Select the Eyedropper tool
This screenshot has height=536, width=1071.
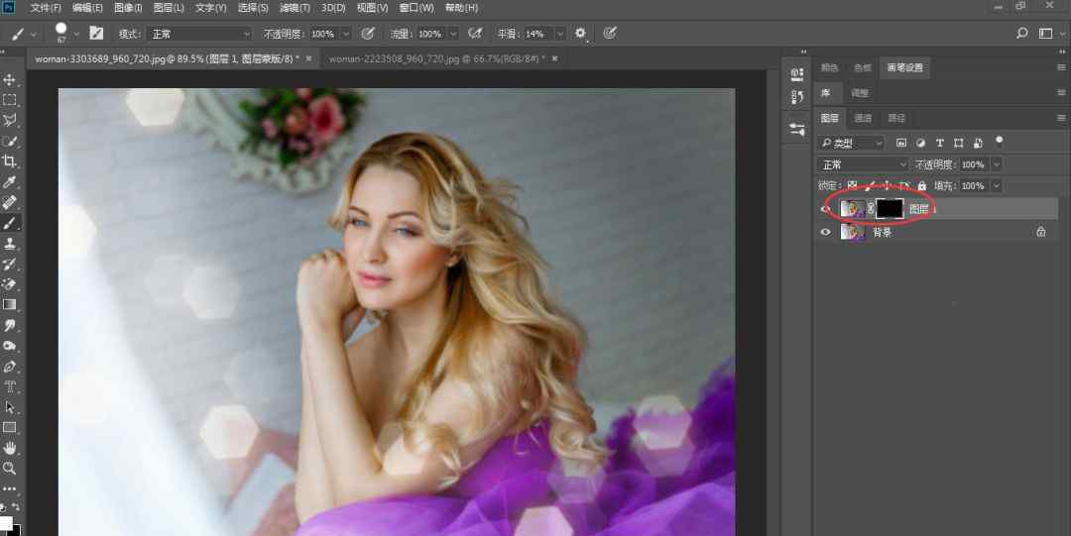click(10, 182)
